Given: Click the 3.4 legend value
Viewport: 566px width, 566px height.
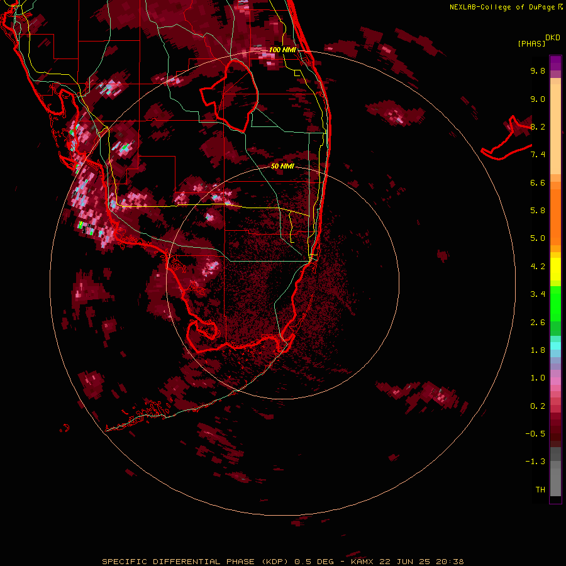Looking at the screenshot, I should pos(538,294).
